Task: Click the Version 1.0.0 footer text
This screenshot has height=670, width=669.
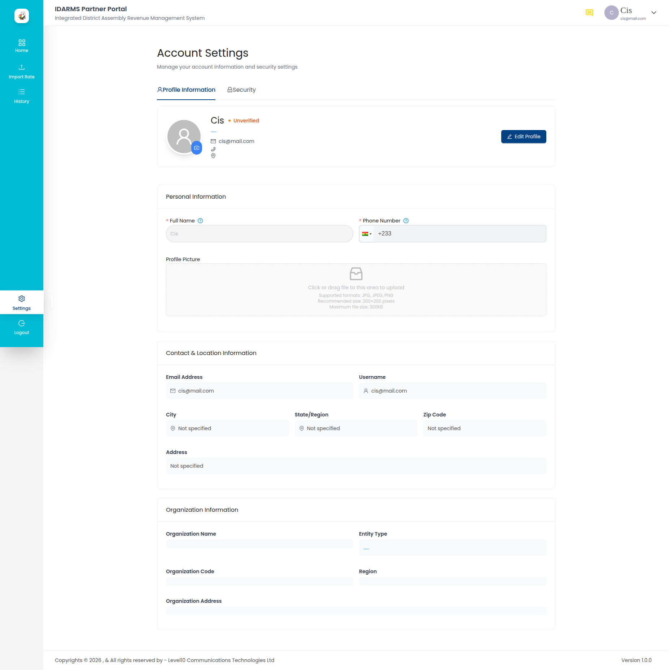Action: (637, 660)
